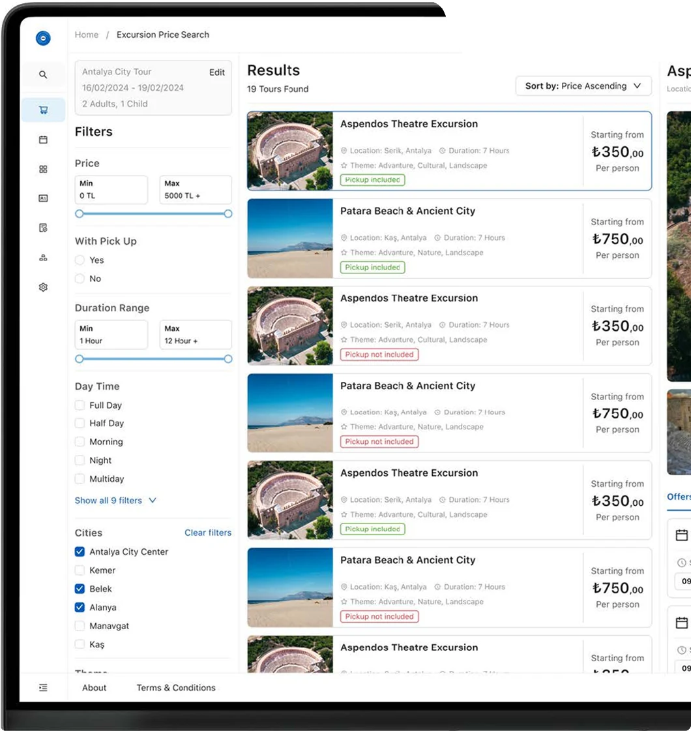The height and width of the screenshot is (731, 691).
Task: Edit the Antalya City Tour search
Action: (218, 72)
